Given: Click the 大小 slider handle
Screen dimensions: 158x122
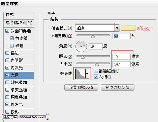Looking at the screenshot, I should (x=97, y=65).
